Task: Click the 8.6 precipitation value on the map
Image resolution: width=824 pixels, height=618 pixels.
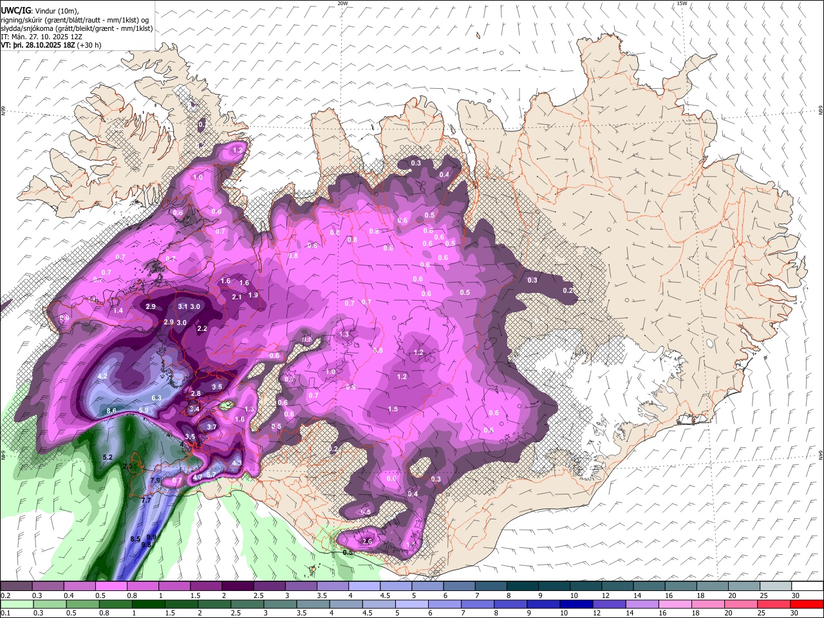Action: coord(111,411)
